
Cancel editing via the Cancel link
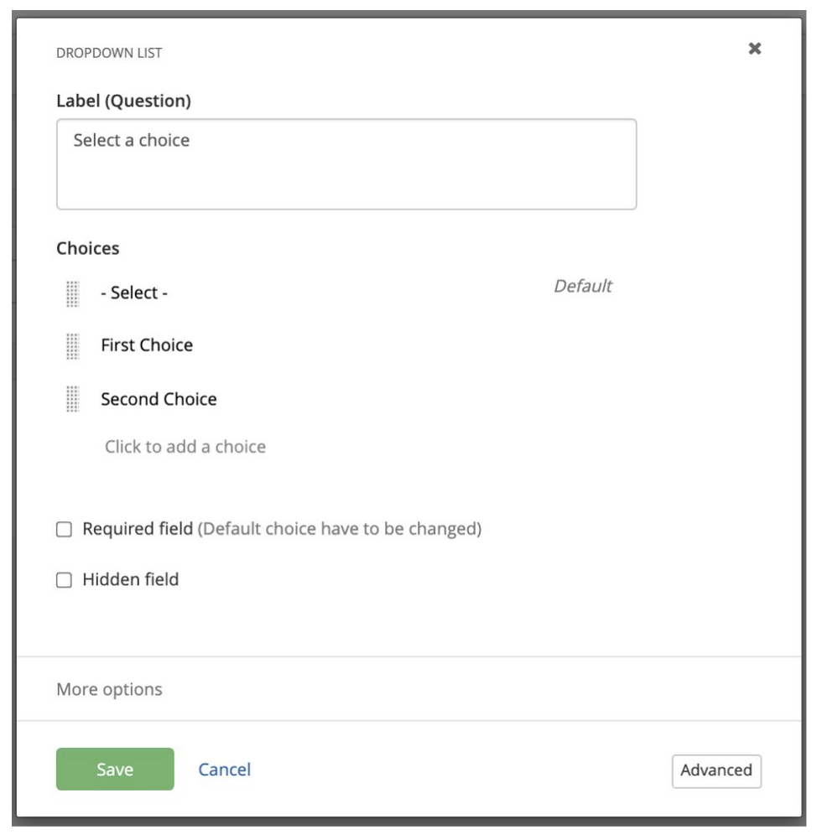224,770
